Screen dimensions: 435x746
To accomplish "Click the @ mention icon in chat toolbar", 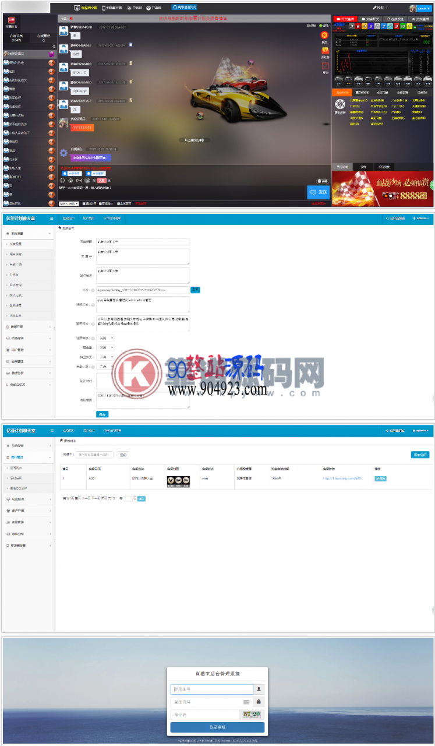I will 87,181.
